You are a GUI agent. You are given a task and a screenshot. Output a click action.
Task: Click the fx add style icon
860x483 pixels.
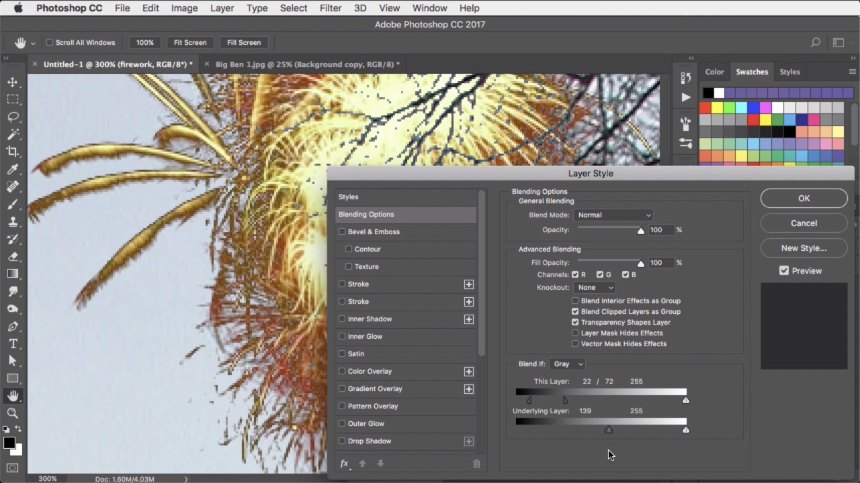[x=344, y=464]
